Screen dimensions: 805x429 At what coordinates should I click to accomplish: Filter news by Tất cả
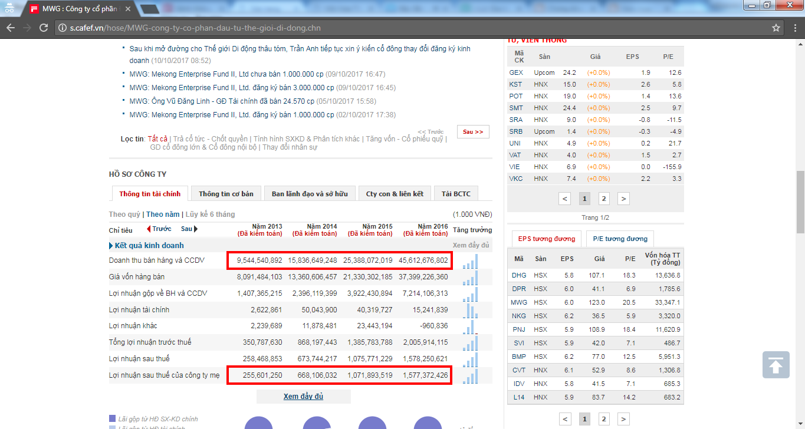157,139
